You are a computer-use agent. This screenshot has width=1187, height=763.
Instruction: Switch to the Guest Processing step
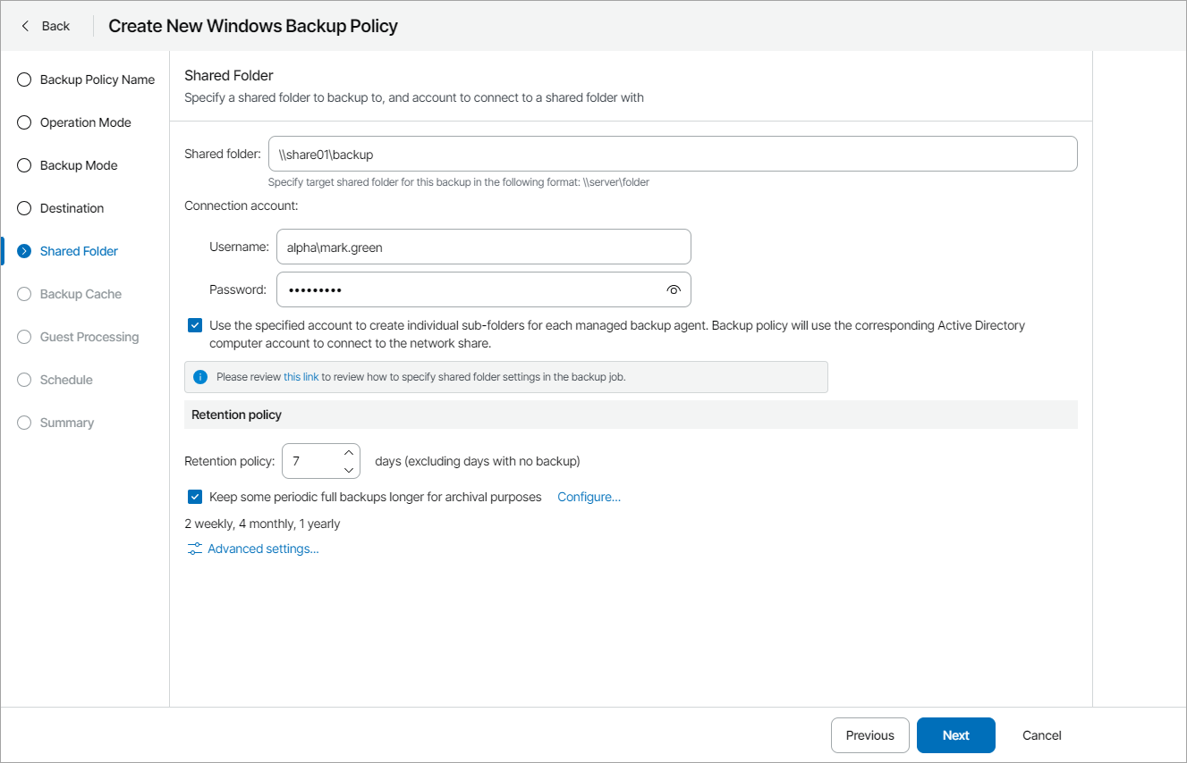tap(23, 337)
